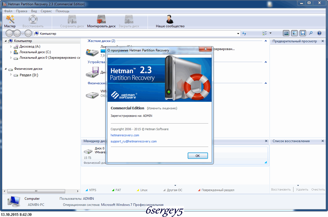Collapse the Жесткие диски (2) section
The width and height of the screenshot is (328, 217).
266,41
